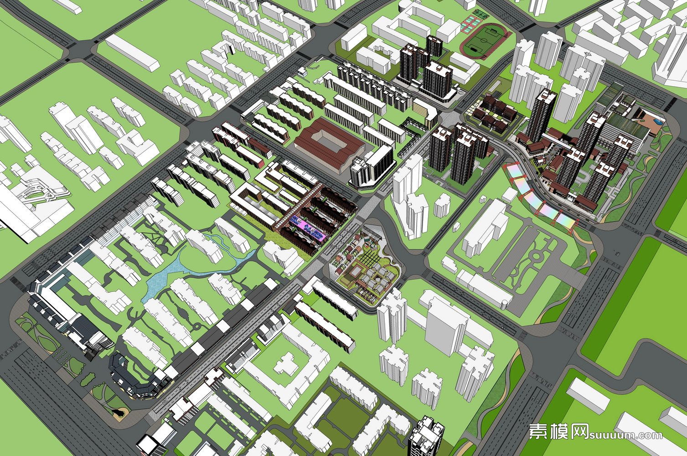Click the black-and-white high-rise at bottom edge
The height and width of the screenshot is (456, 687).
tap(426, 438)
